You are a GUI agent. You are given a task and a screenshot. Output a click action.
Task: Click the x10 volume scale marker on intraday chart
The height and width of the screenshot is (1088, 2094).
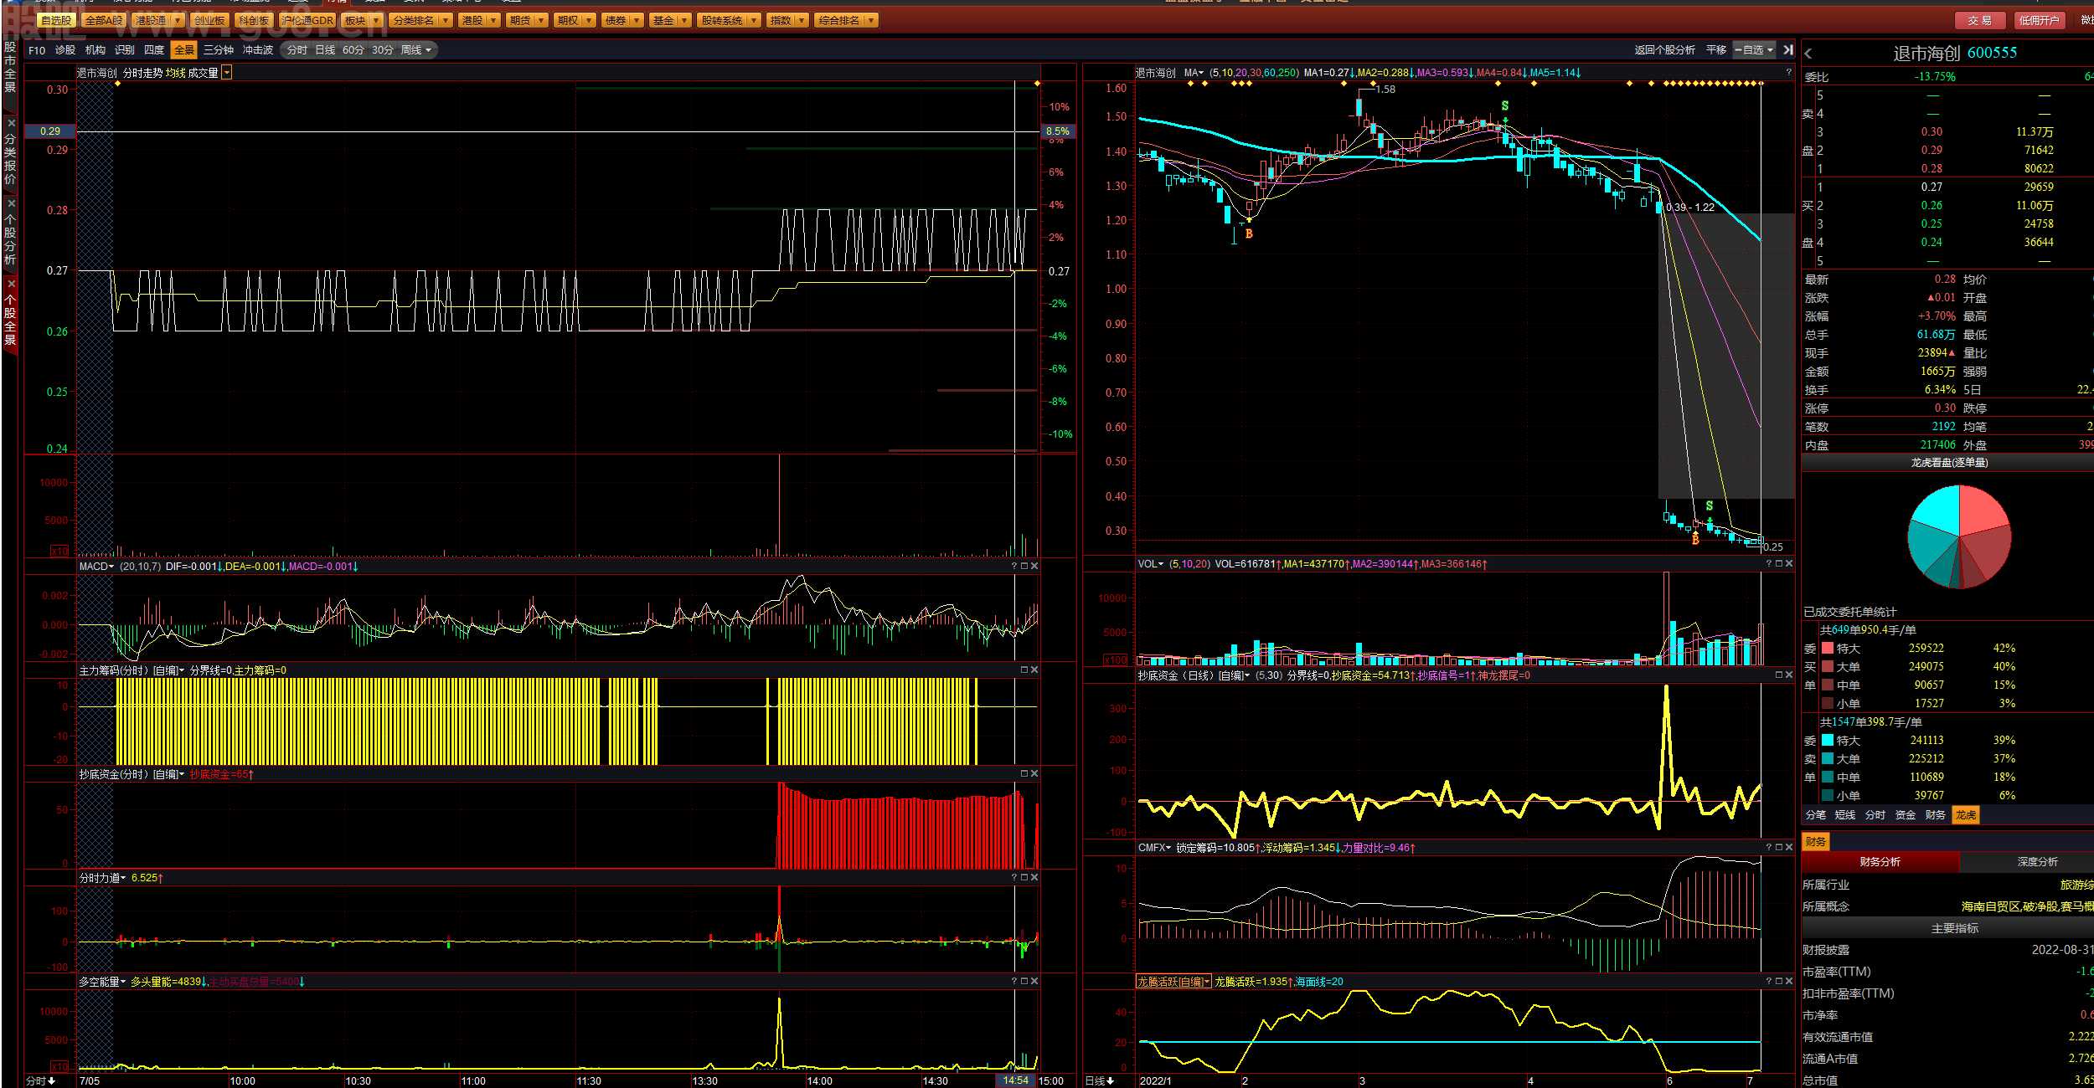click(60, 552)
